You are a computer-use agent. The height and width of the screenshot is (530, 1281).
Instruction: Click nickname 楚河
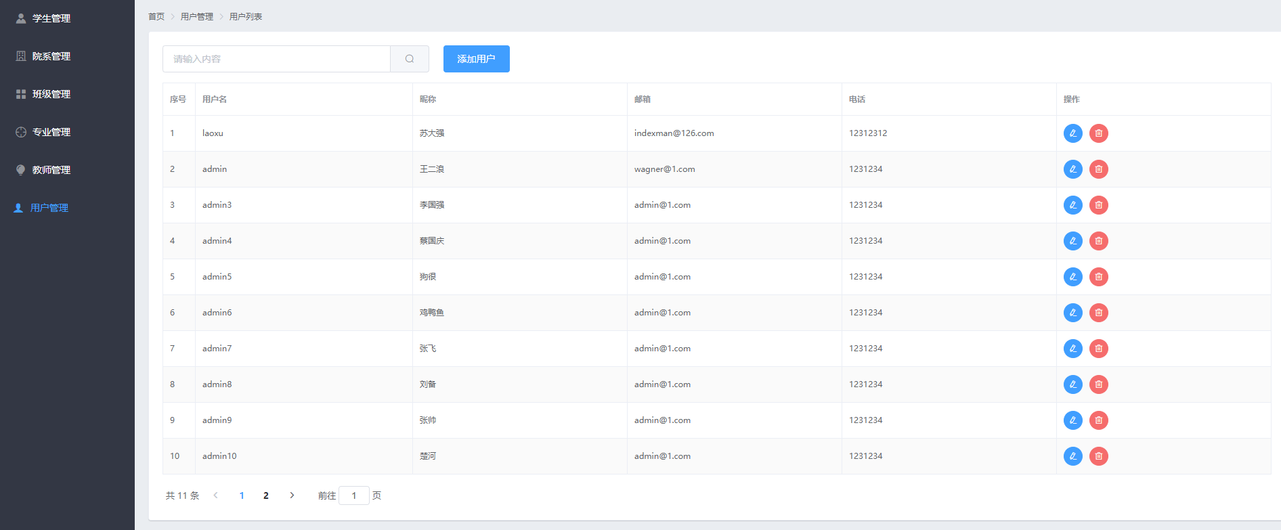[428, 456]
